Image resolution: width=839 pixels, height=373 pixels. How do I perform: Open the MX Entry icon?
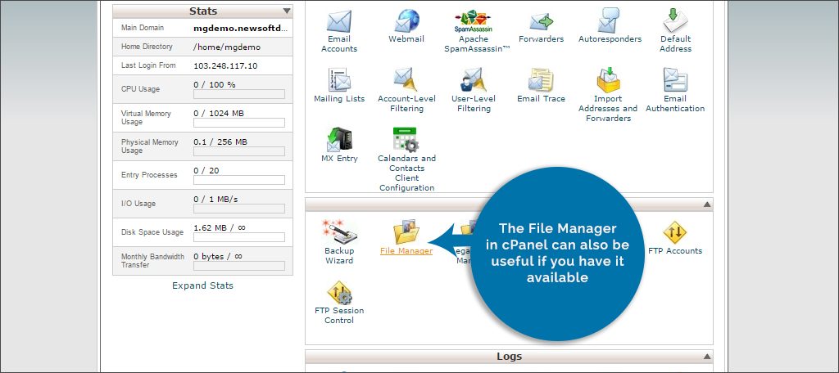(x=339, y=140)
